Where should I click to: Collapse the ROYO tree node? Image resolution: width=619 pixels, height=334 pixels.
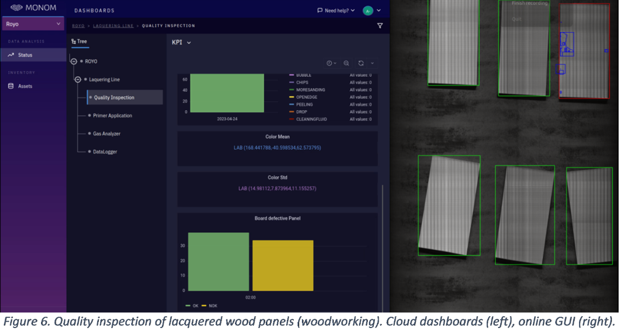tap(73, 62)
